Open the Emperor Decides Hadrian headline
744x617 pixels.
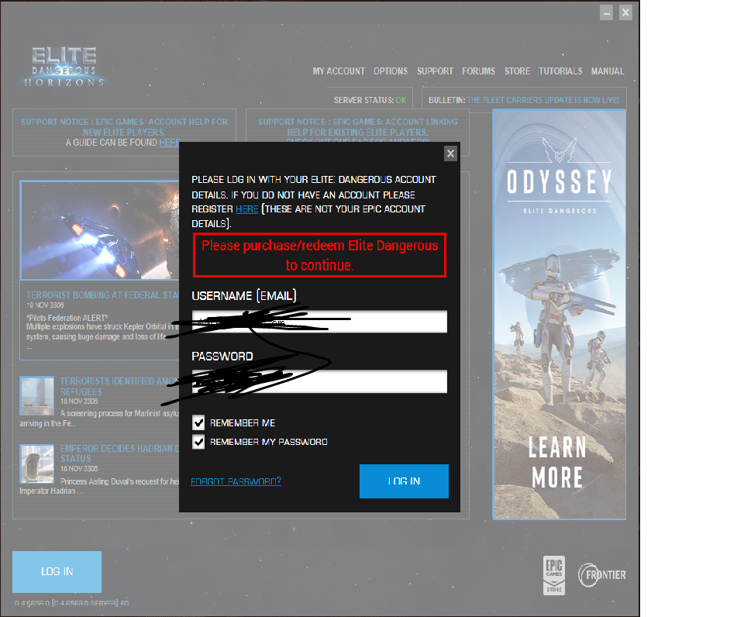[119, 453]
